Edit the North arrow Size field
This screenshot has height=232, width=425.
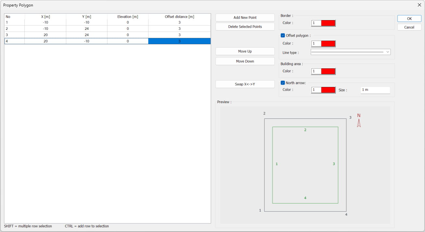pyautogui.click(x=375, y=90)
